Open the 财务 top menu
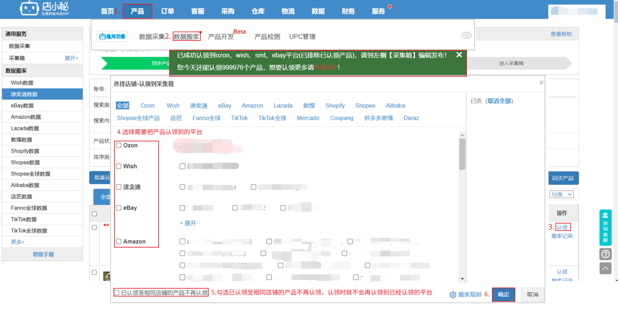 (x=348, y=11)
